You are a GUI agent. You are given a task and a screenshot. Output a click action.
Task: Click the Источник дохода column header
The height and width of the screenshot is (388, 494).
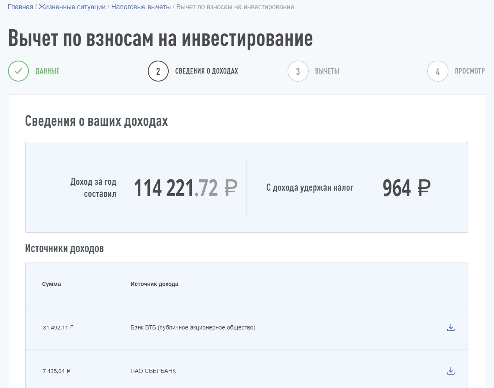[154, 284]
